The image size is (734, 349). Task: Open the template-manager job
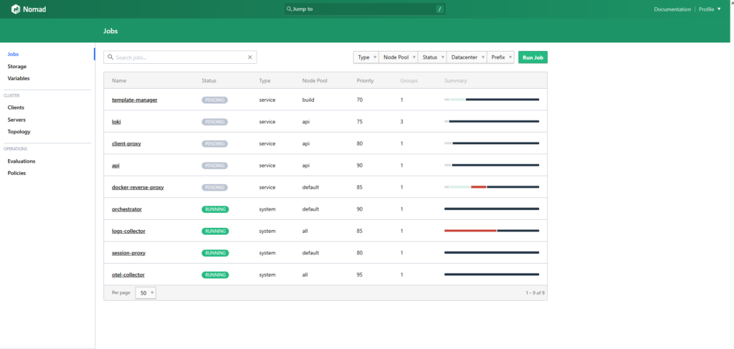coord(135,100)
